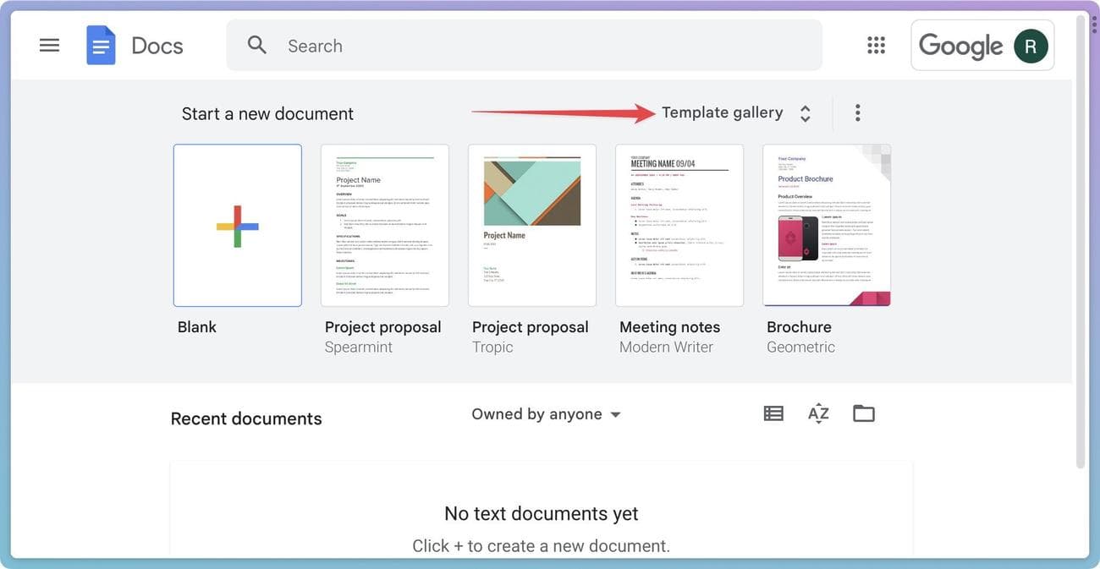The width and height of the screenshot is (1100, 569).
Task: Open the file picker folder icon
Action: click(863, 413)
